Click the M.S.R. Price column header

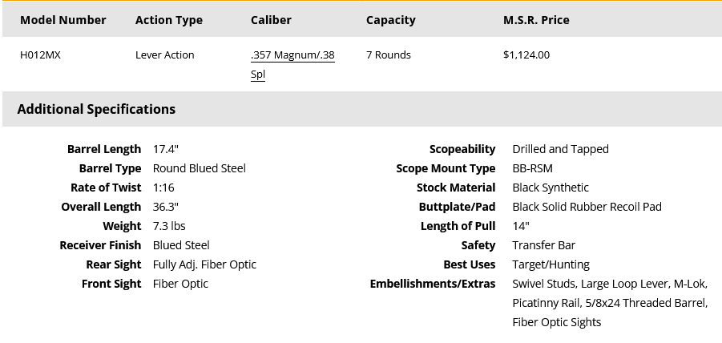pyautogui.click(x=536, y=20)
